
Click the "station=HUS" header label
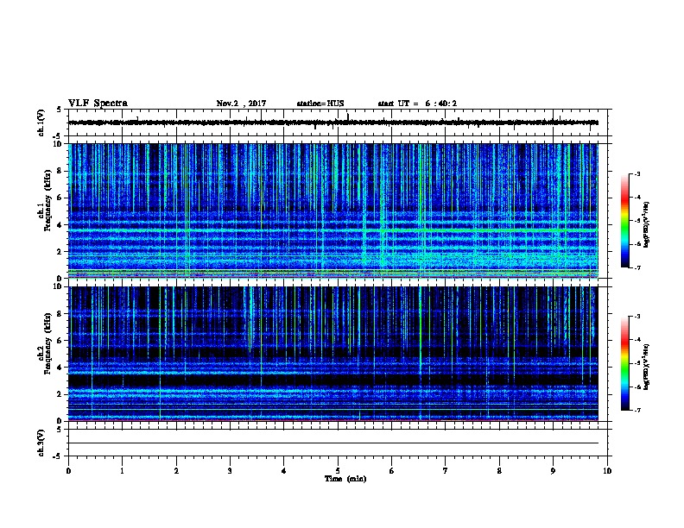point(320,104)
